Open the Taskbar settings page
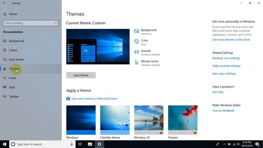This screenshot has width=263, height=148. (x=11, y=96)
